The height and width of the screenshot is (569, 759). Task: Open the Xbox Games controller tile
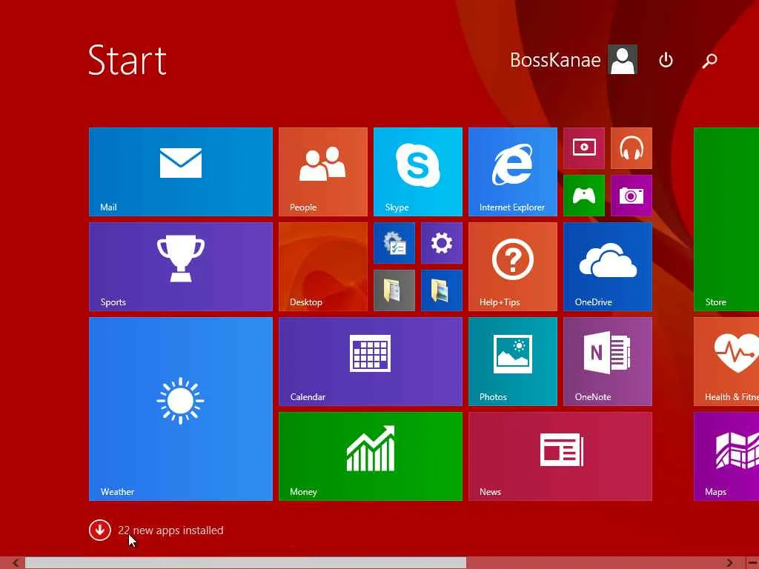click(x=584, y=196)
